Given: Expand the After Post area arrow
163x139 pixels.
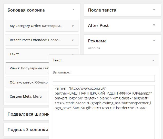Looking at the screenshot, I should (154, 25).
